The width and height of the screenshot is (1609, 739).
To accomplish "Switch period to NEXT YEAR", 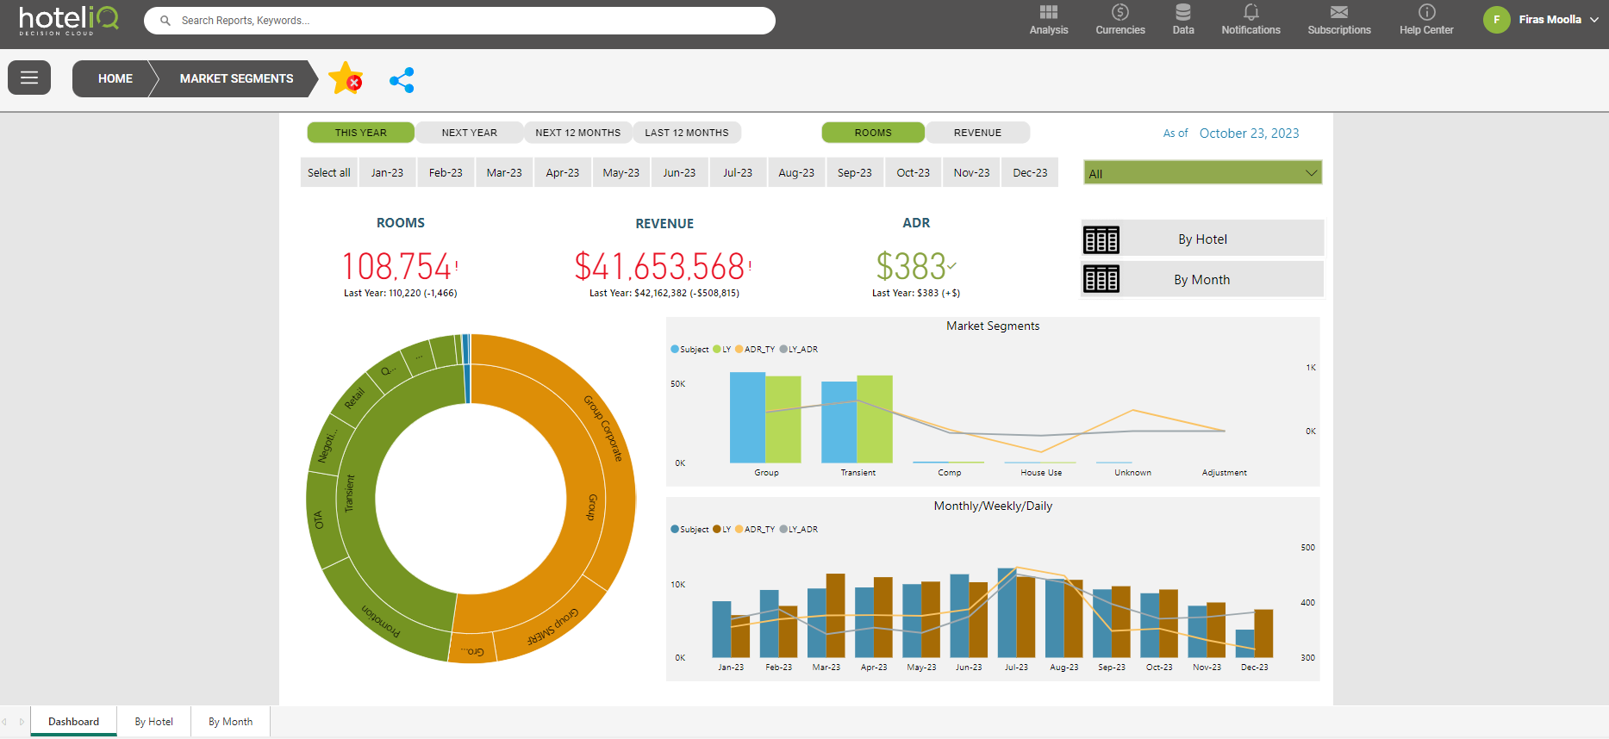I will 469,133.
